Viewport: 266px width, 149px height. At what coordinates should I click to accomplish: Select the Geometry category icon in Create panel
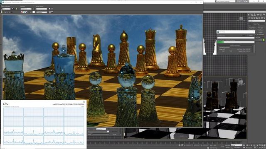249,18
